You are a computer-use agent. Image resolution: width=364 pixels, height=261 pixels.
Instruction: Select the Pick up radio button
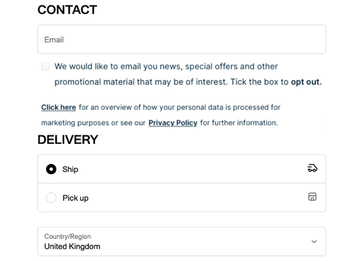(x=51, y=198)
